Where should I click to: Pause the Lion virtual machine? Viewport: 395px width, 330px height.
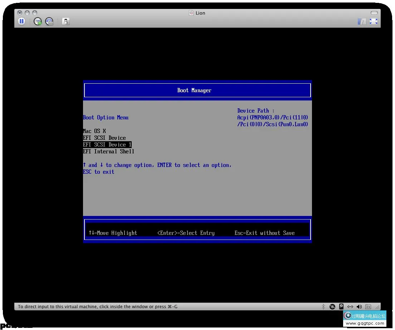(x=21, y=21)
